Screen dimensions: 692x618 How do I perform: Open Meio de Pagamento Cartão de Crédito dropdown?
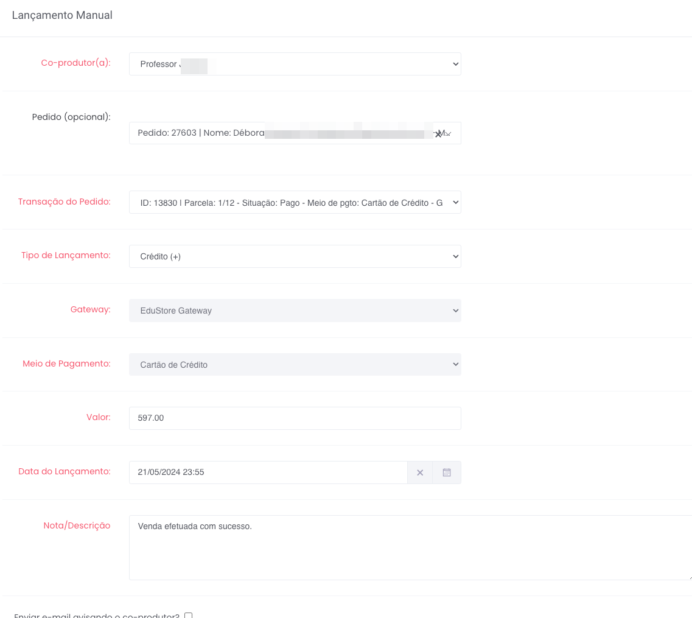(x=295, y=365)
